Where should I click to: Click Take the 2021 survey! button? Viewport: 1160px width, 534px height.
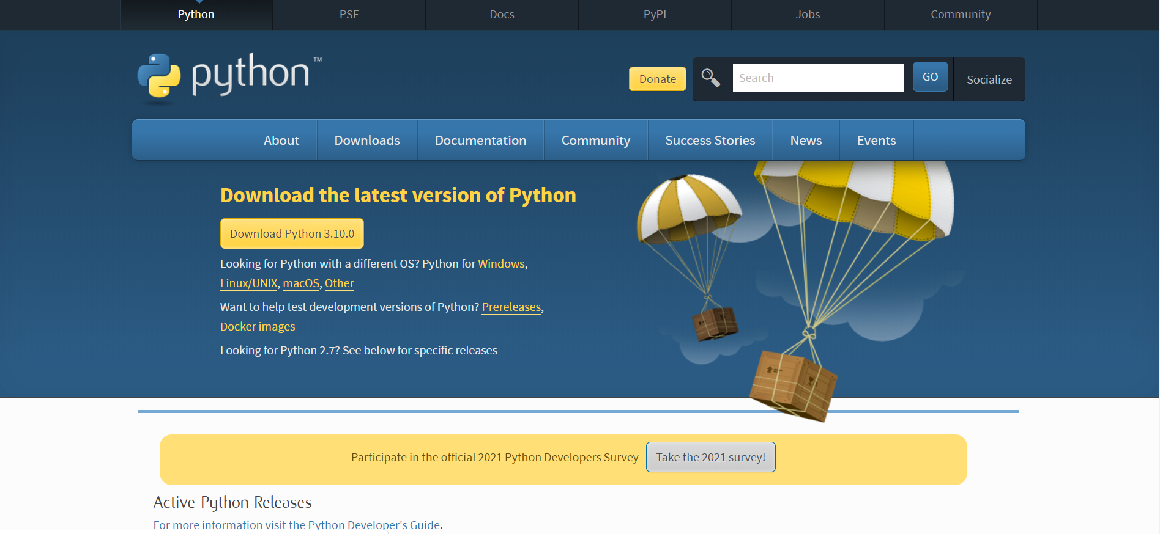[710, 457]
